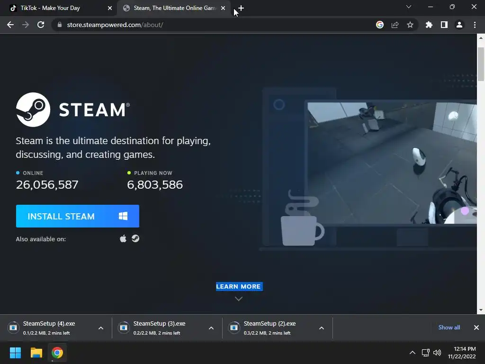This screenshot has height=364, width=485.
Task: Toggle the browser side panel
Action: tap(444, 25)
